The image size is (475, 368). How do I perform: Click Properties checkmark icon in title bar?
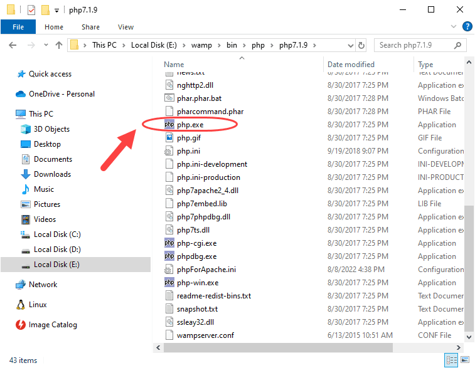click(31, 10)
